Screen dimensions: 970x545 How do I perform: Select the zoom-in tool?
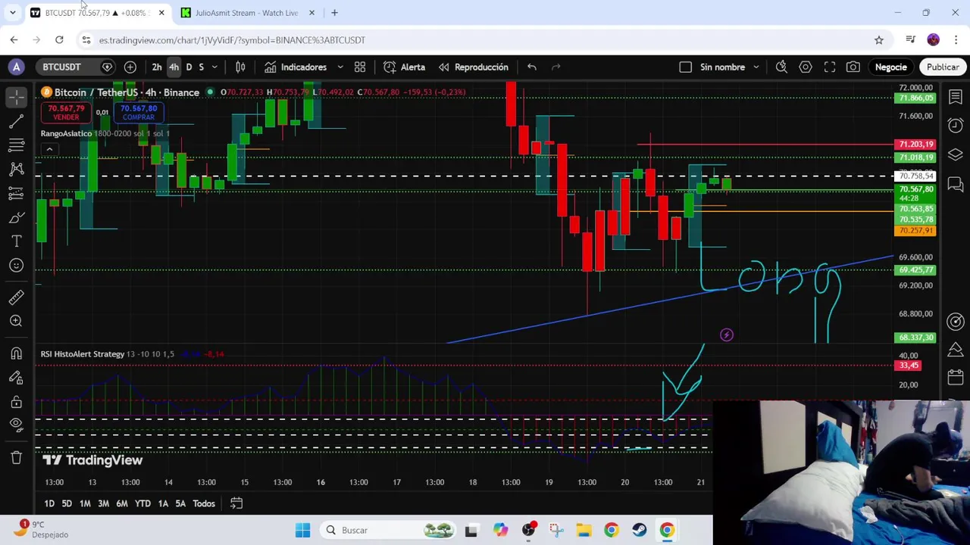click(16, 321)
